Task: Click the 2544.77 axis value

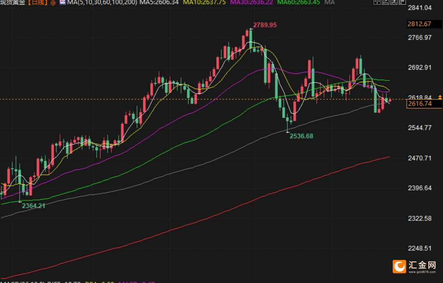Action: click(x=420, y=128)
